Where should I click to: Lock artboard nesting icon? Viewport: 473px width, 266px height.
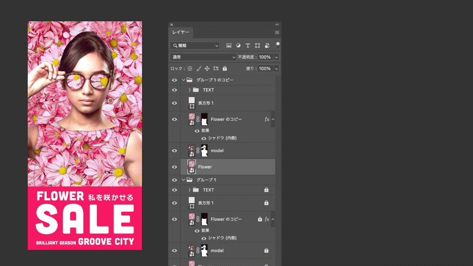click(216, 69)
